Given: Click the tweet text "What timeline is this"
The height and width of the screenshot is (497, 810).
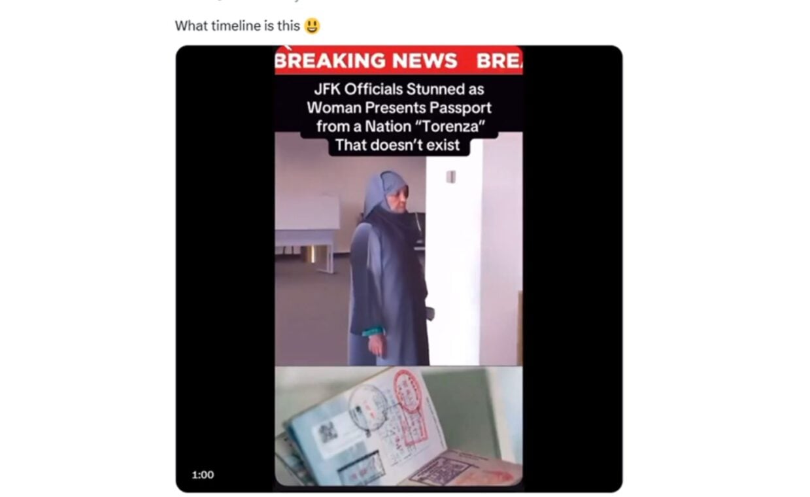Looking at the screenshot, I should (x=237, y=26).
